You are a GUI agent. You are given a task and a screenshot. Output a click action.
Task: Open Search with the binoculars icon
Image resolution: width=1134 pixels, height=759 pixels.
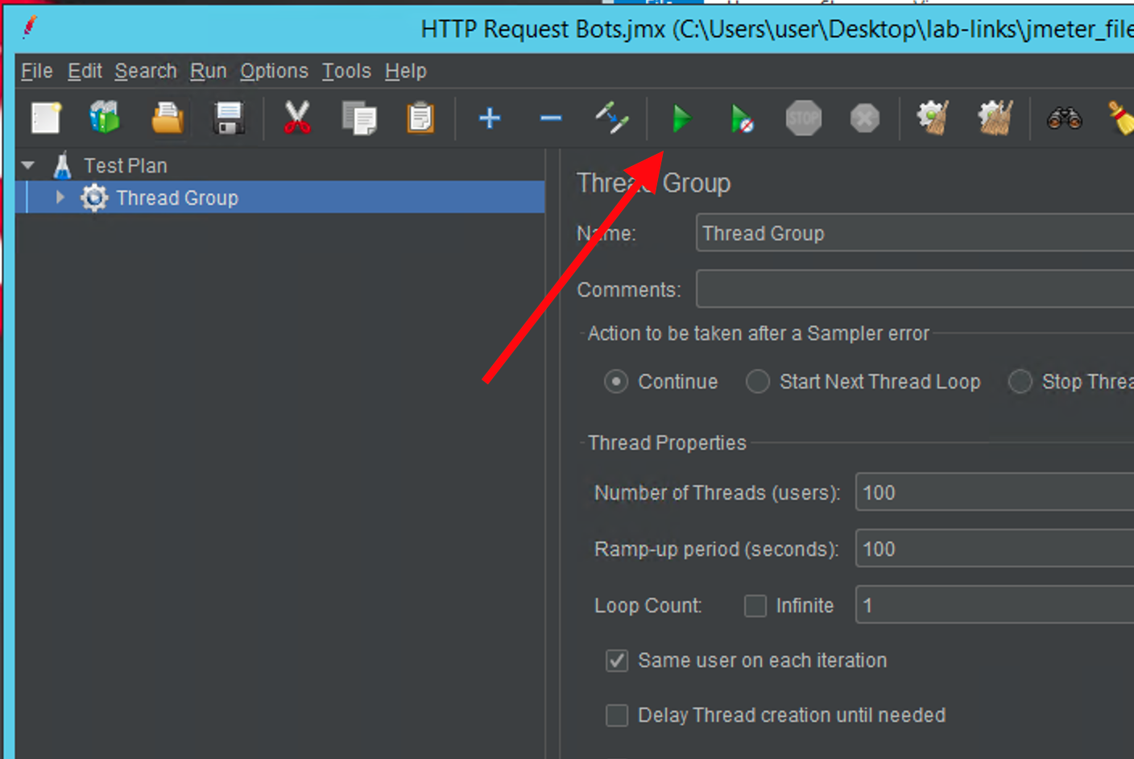click(1064, 118)
